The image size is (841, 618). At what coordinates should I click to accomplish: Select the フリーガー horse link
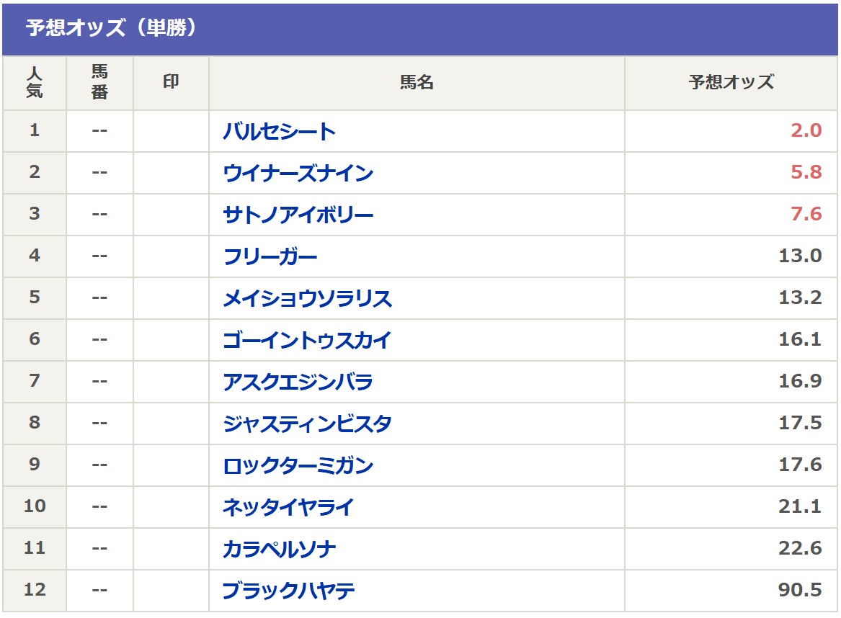(270, 256)
